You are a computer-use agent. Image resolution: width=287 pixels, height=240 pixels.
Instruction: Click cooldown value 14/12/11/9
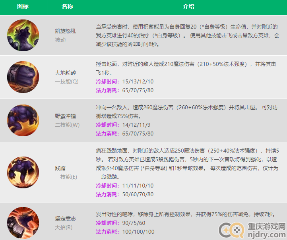coord(136,125)
